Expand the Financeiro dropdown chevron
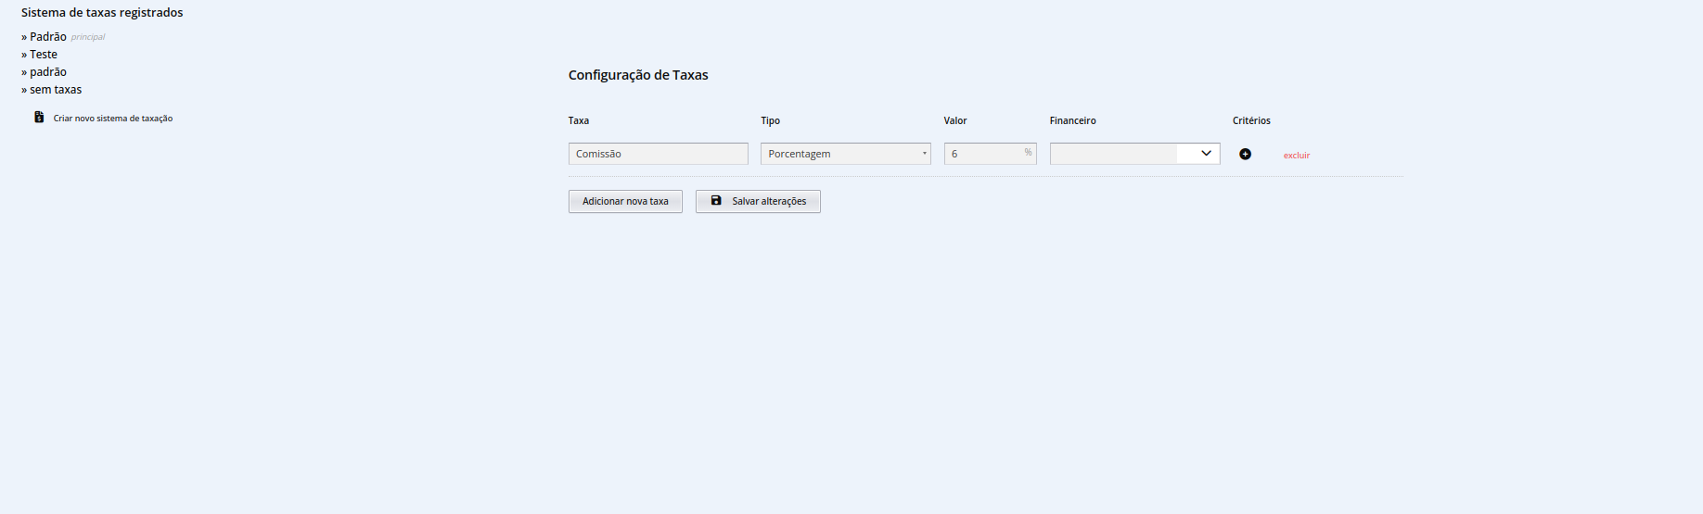 coord(1206,154)
